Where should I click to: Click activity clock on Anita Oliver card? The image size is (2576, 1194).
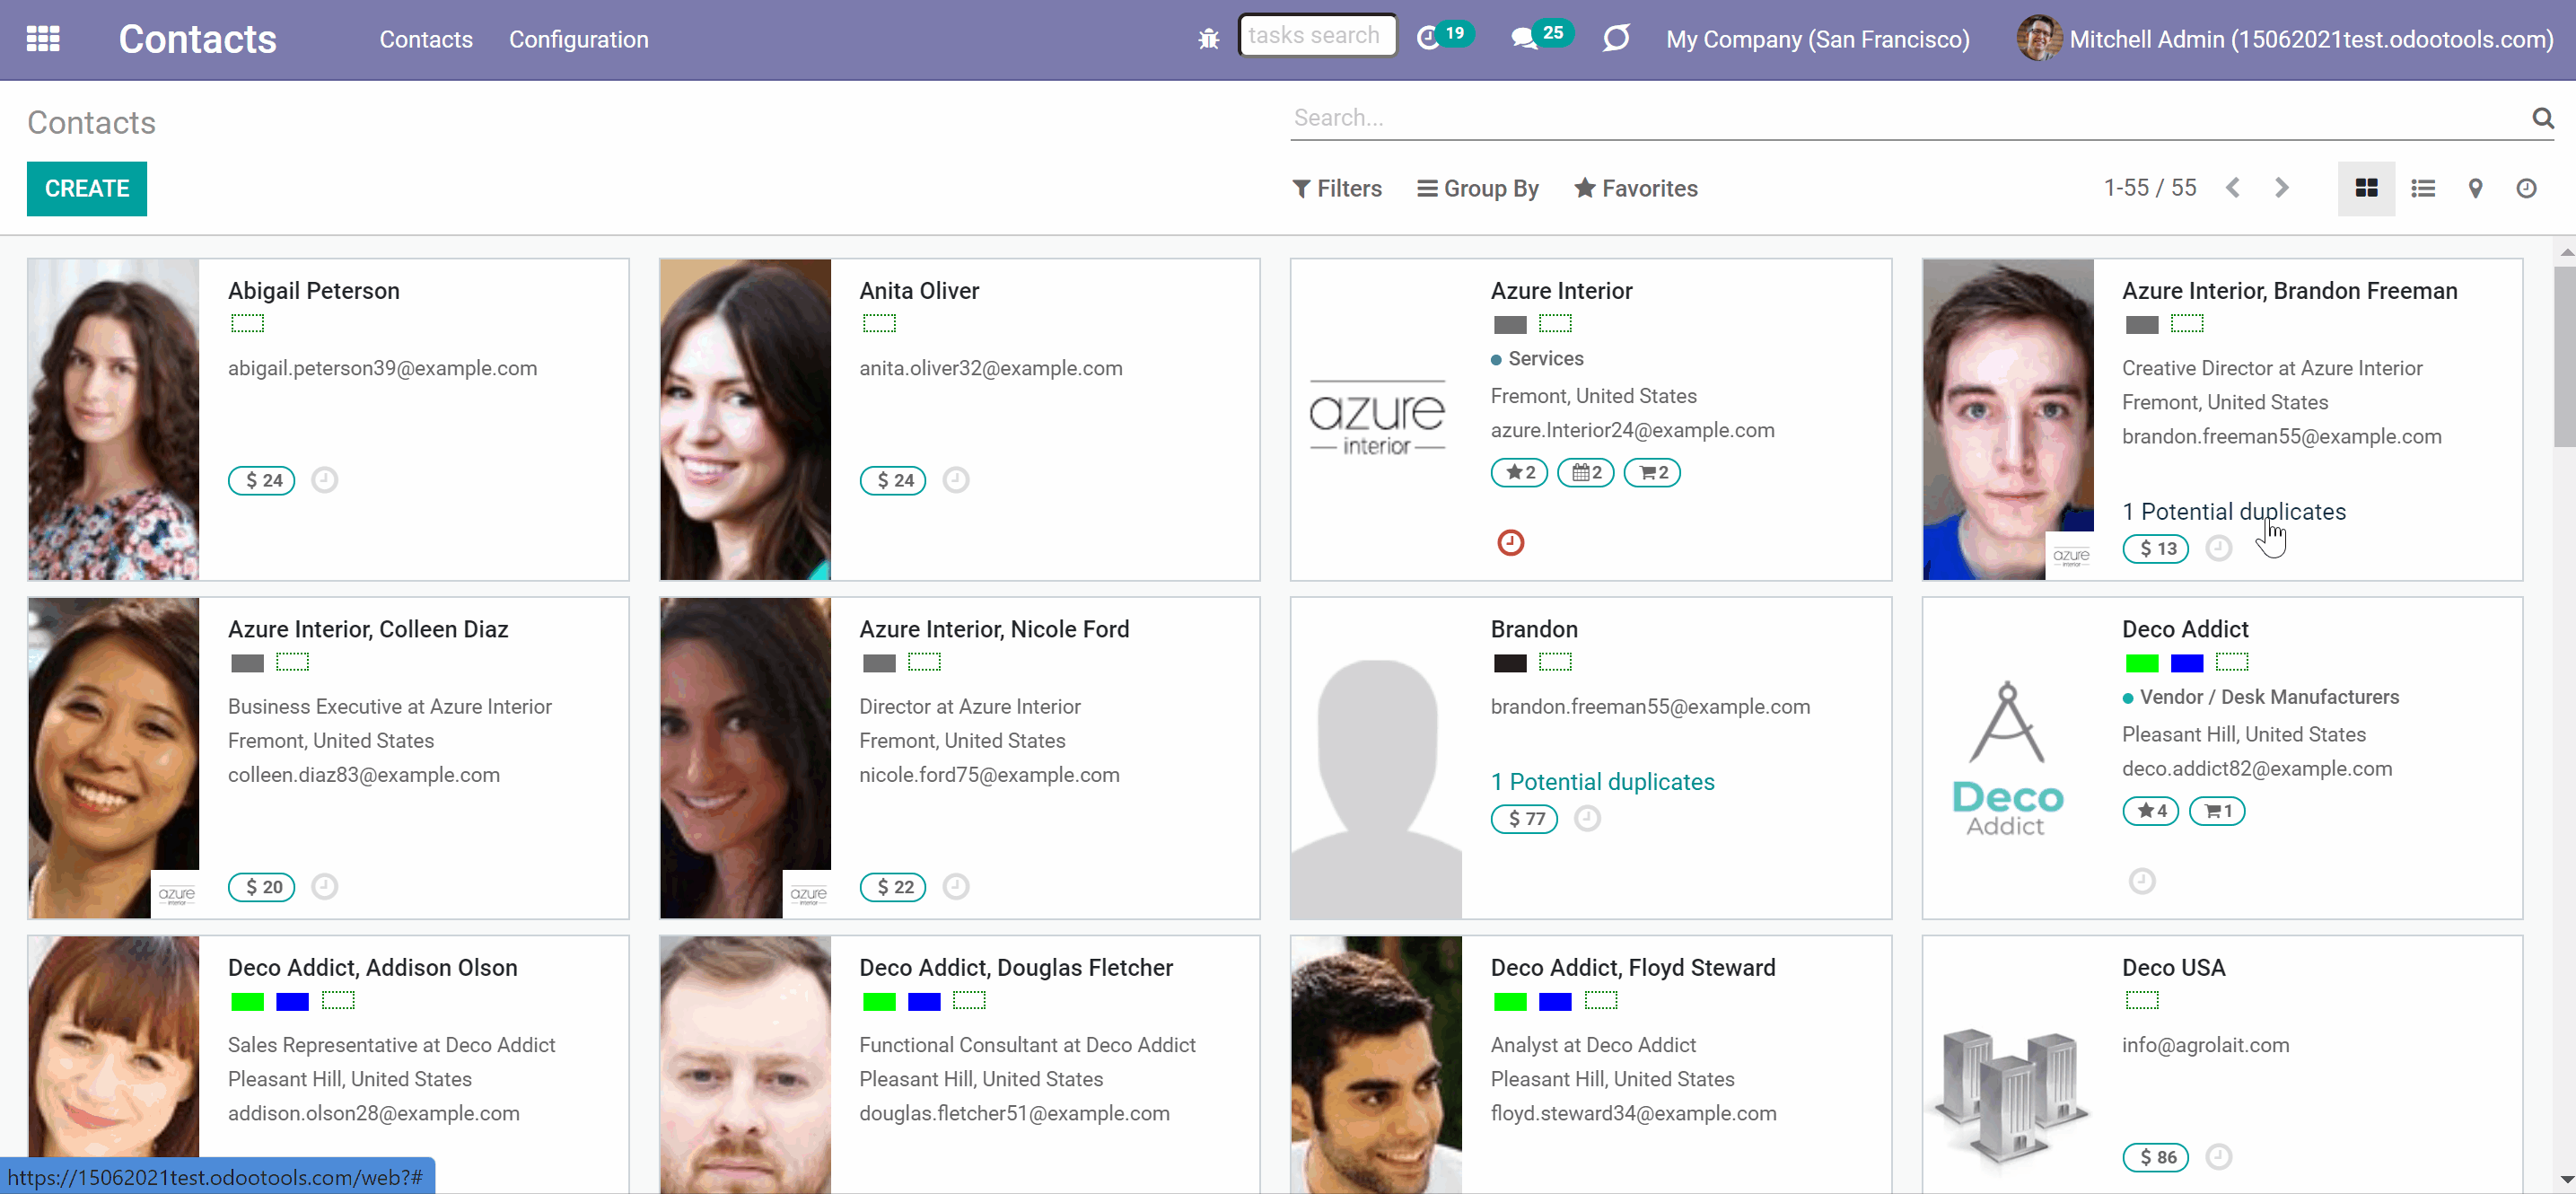[x=956, y=480]
